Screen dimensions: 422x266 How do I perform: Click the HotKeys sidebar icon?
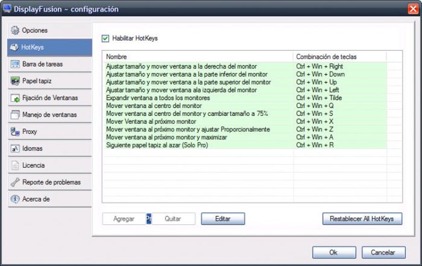tap(14, 47)
